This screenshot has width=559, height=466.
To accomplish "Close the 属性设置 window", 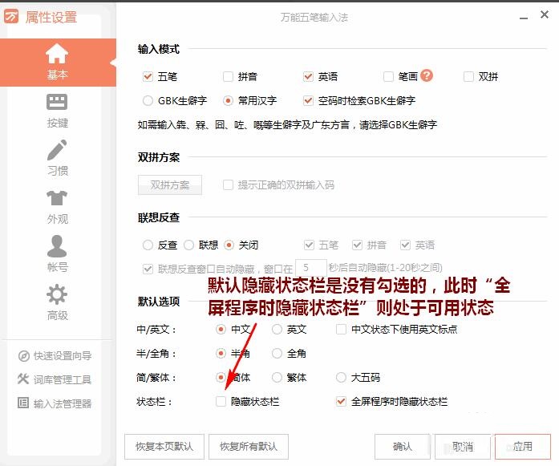I will pyautogui.click(x=545, y=14).
